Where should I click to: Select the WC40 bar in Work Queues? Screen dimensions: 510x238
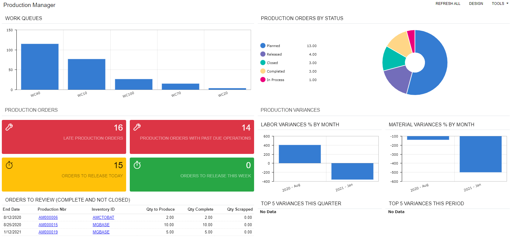pyautogui.click(x=40, y=67)
